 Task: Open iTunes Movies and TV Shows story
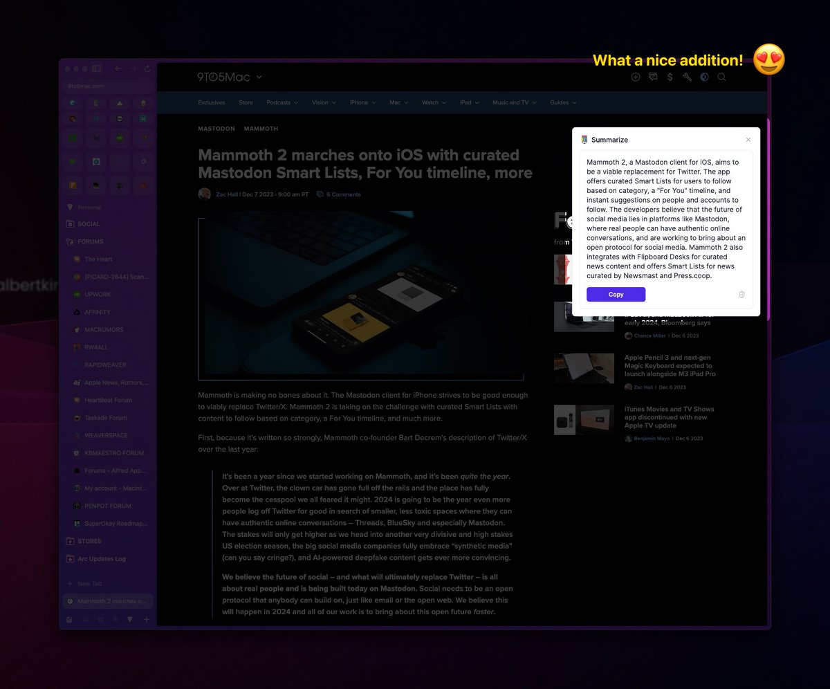pyautogui.click(x=669, y=417)
